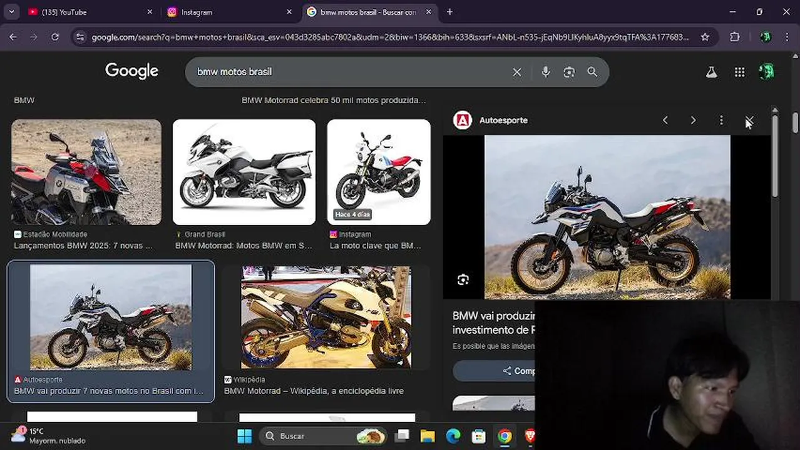The width and height of the screenshot is (800, 450).
Task: Open Grand Brasil white touring bike thumbnail
Action: (x=244, y=172)
